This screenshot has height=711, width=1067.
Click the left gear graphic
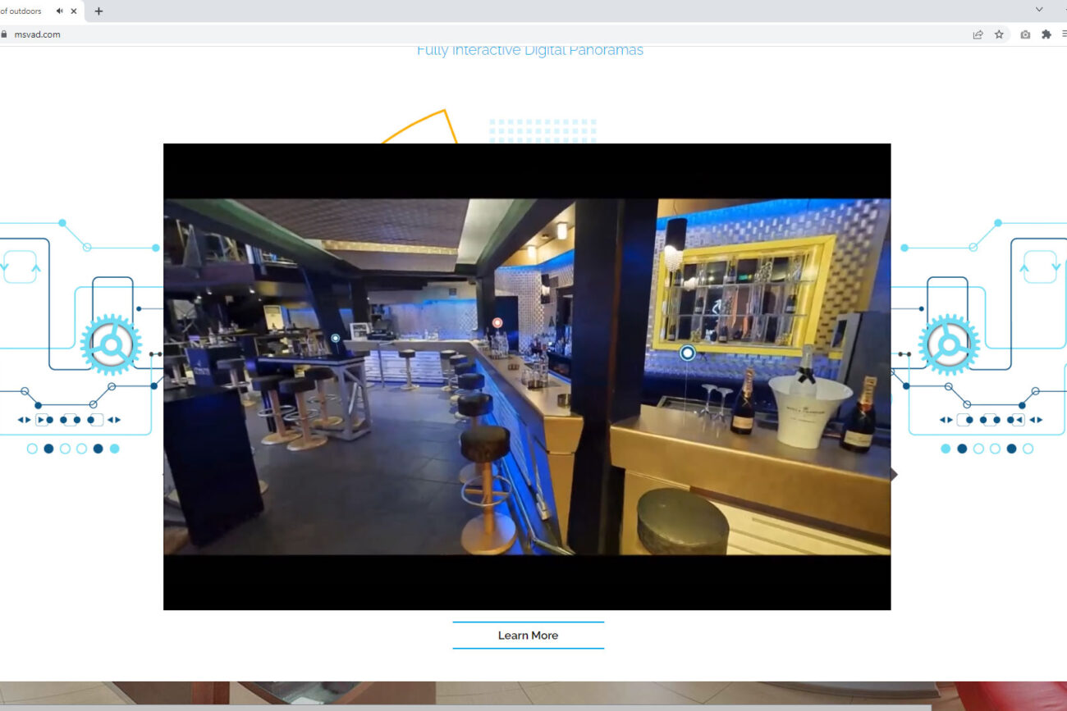111,345
